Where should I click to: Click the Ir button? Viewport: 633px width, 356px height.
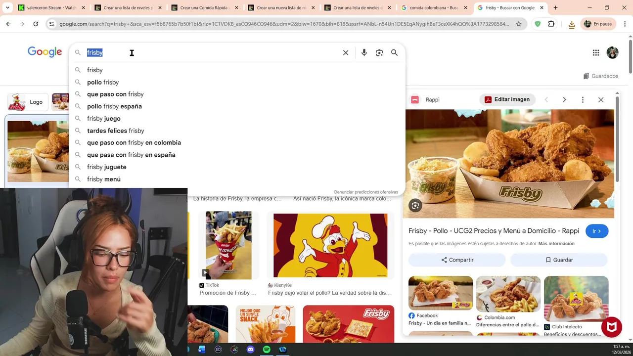coord(597,231)
